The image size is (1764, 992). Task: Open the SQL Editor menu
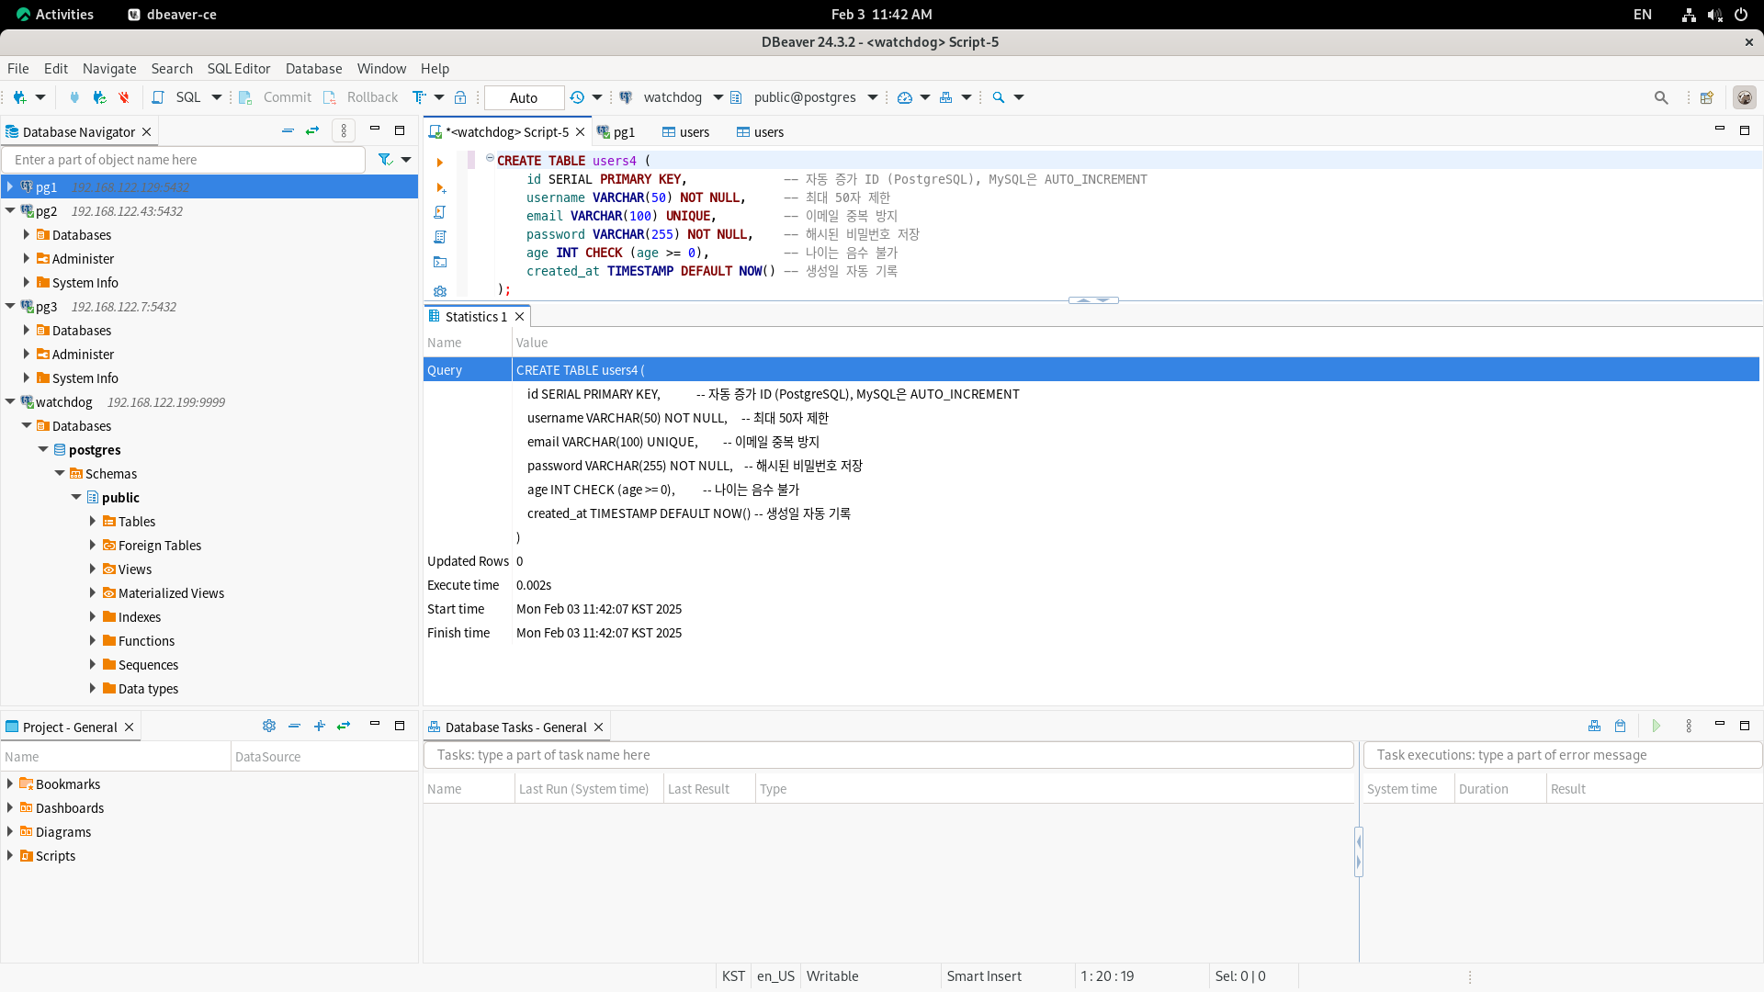[239, 69]
